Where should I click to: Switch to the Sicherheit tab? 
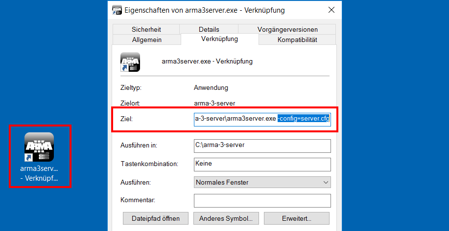(146, 29)
